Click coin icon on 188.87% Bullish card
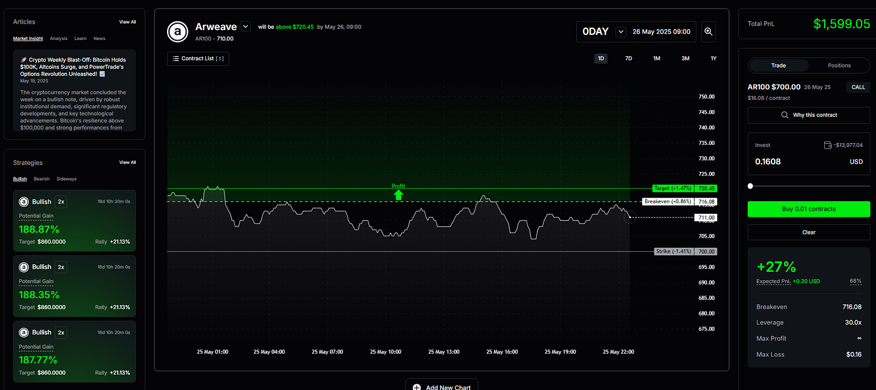 click(x=24, y=202)
